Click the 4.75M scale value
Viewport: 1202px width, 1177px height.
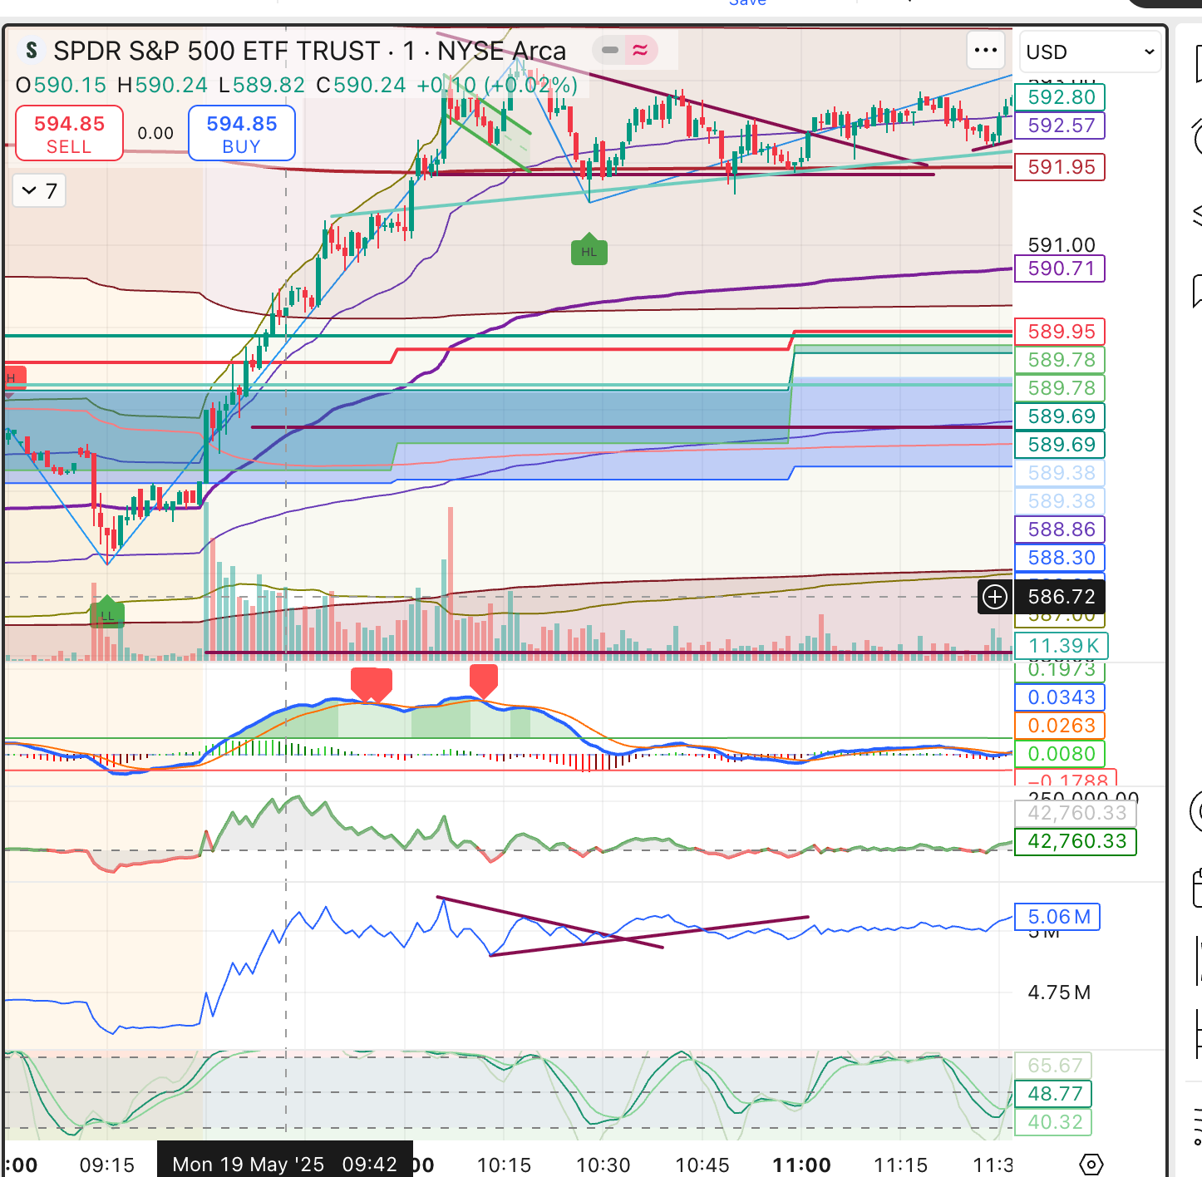coord(1058,992)
